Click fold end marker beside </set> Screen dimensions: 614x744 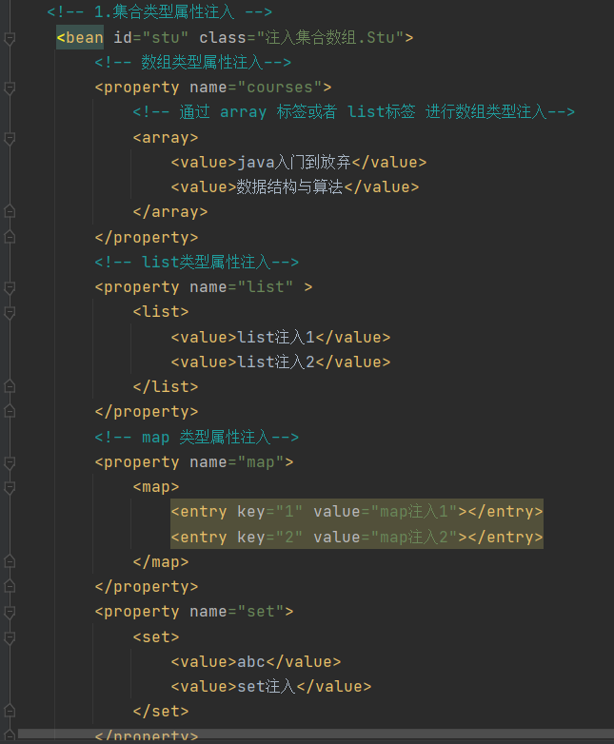tap(10, 712)
